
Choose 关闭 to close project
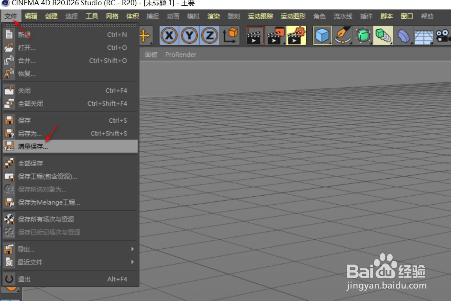71,91
